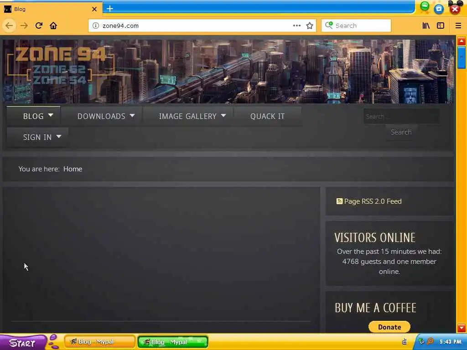Click the yellow Donate button
Screen dimensions: 467x350
tap(389, 327)
